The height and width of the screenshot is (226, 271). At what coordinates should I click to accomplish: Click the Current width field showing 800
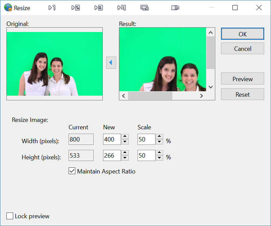point(81,139)
